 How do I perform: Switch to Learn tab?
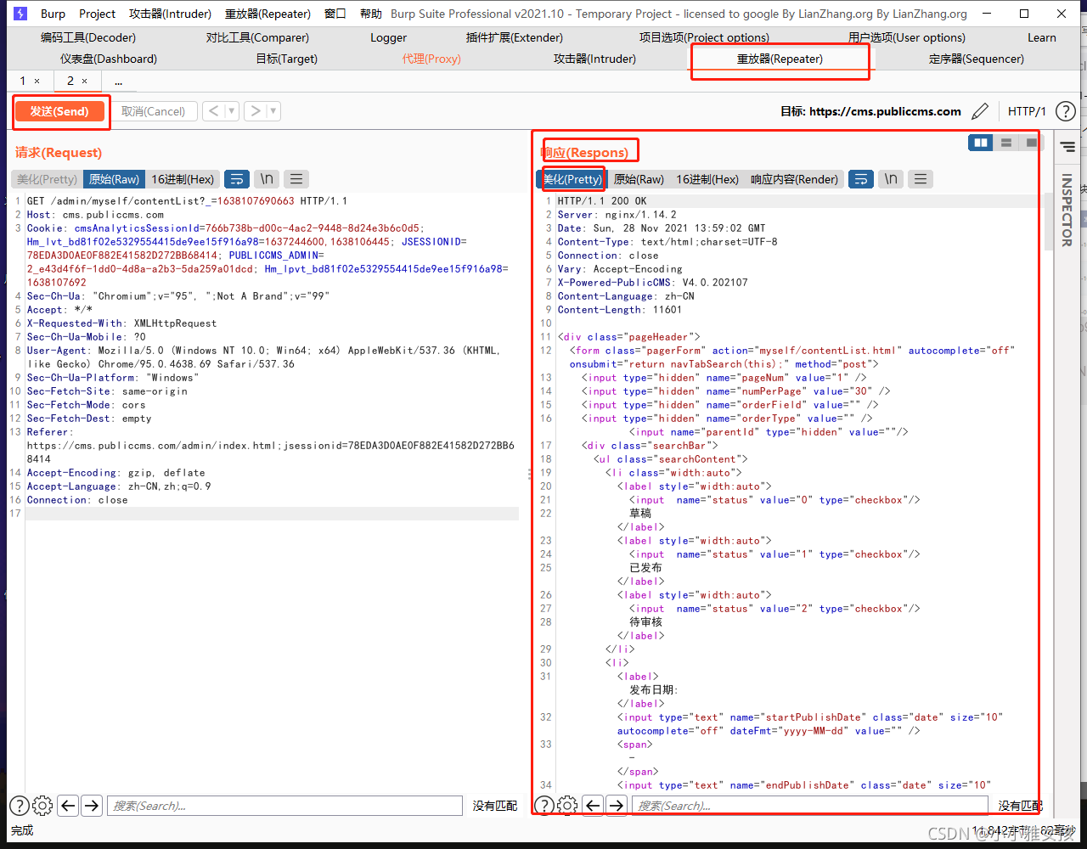pyautogui.click(x=1042, y=37)
